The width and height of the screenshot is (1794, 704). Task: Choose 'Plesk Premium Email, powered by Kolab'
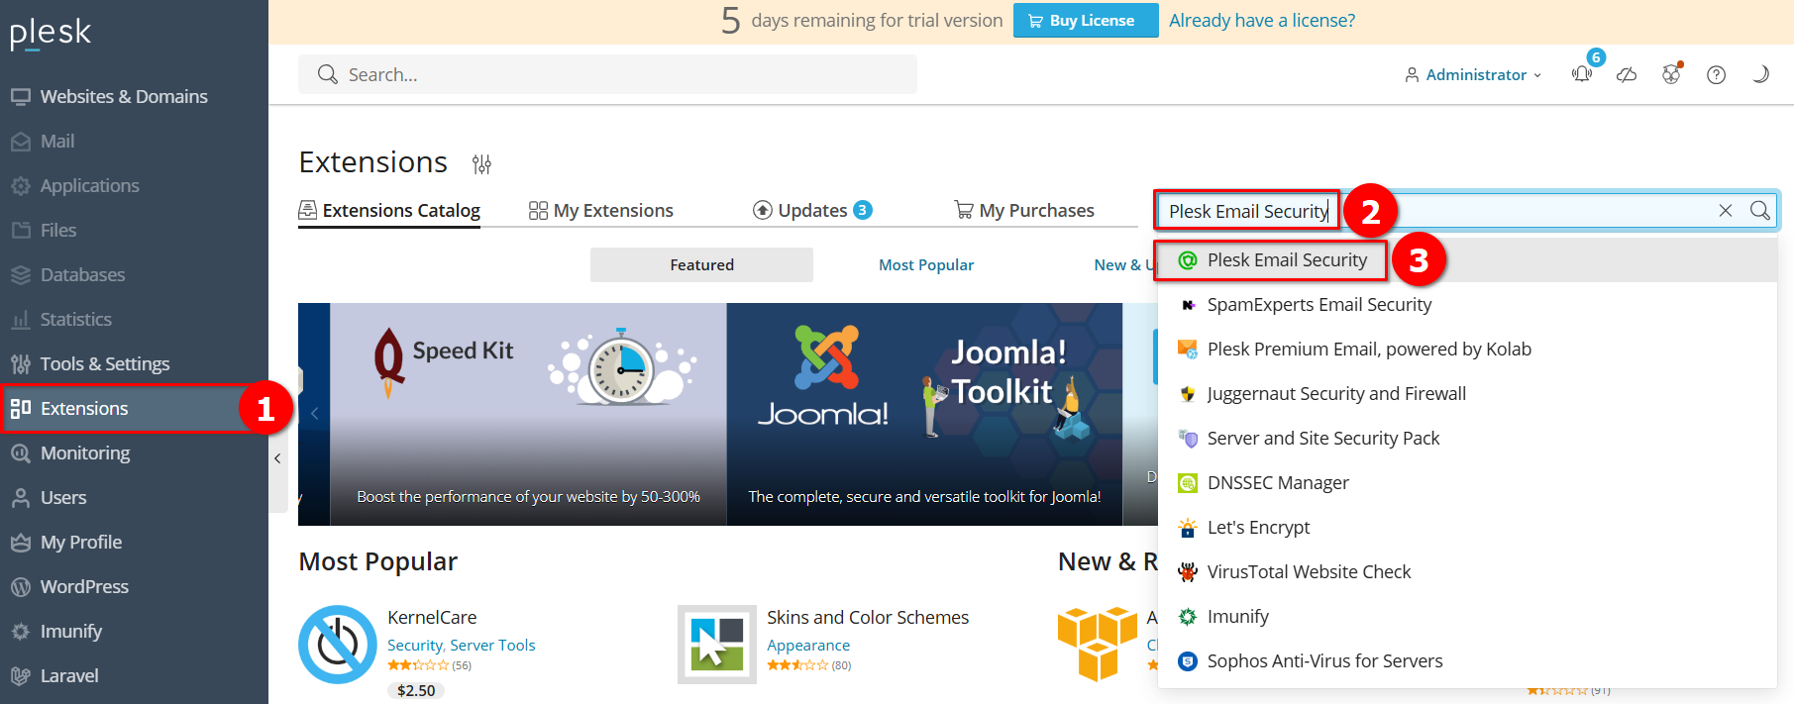click(x=1467, y=349)
